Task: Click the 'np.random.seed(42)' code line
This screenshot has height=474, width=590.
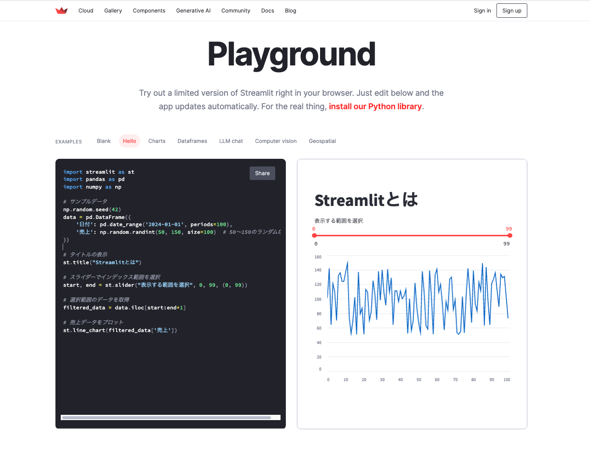Action: tap(92, 209)
